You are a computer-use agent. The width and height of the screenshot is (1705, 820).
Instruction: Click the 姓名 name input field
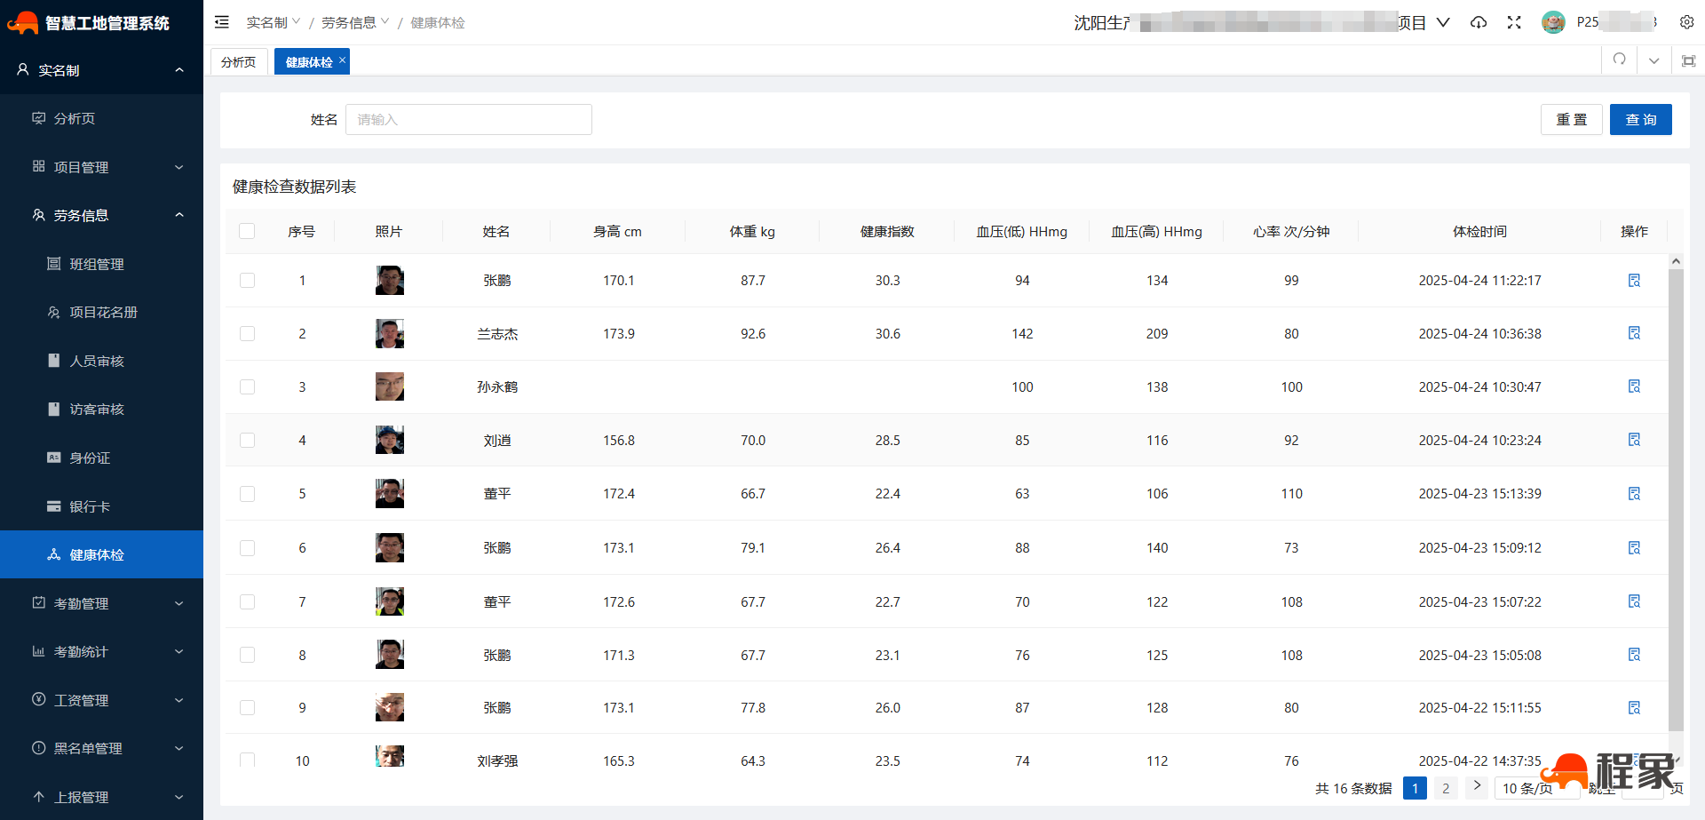pyautogui.click(x=468, y=120)
